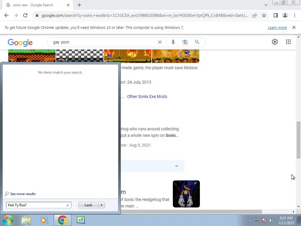The width and height of the screenshot is (301, 226).
Task: Open the dark Sonic.exe image thumbnail
Action: (x=186, y=194)
